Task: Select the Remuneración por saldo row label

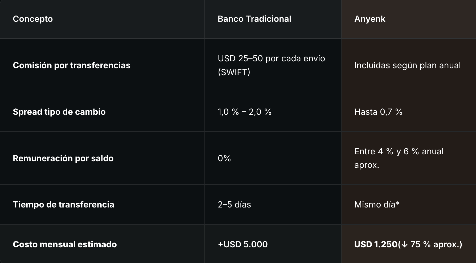Action: [x=63, y=158]
